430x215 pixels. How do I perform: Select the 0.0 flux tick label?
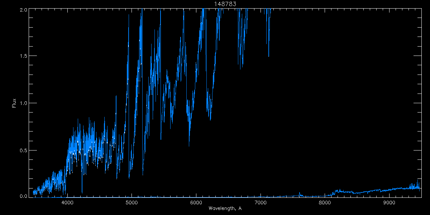[23, 196]
